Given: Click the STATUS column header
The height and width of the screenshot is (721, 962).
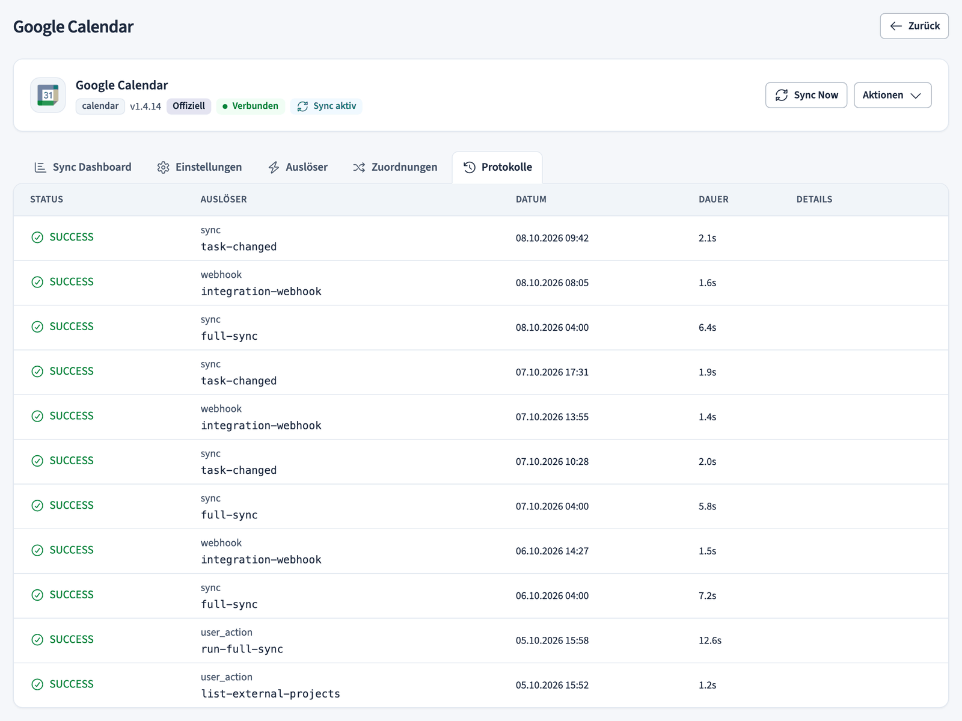Looking at the screenshot, I should pos(47,200).
